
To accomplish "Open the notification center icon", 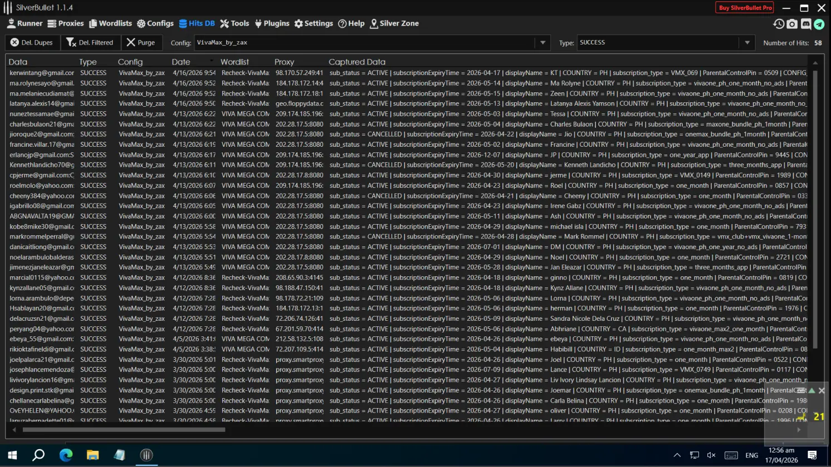I will pos(812,455).
